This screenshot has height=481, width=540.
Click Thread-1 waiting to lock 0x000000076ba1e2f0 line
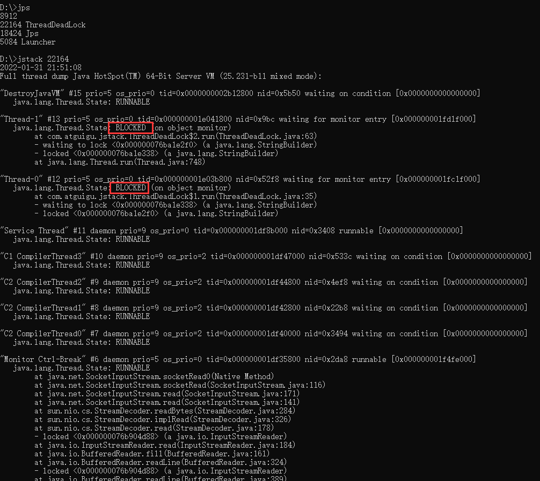point(176,145)
